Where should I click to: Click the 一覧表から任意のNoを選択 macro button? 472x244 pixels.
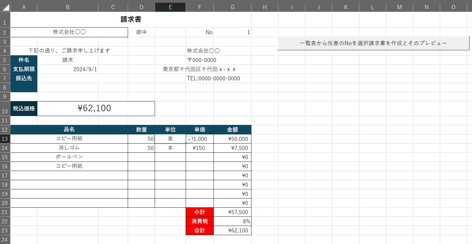pyautogui.click(x=373, y=43)
